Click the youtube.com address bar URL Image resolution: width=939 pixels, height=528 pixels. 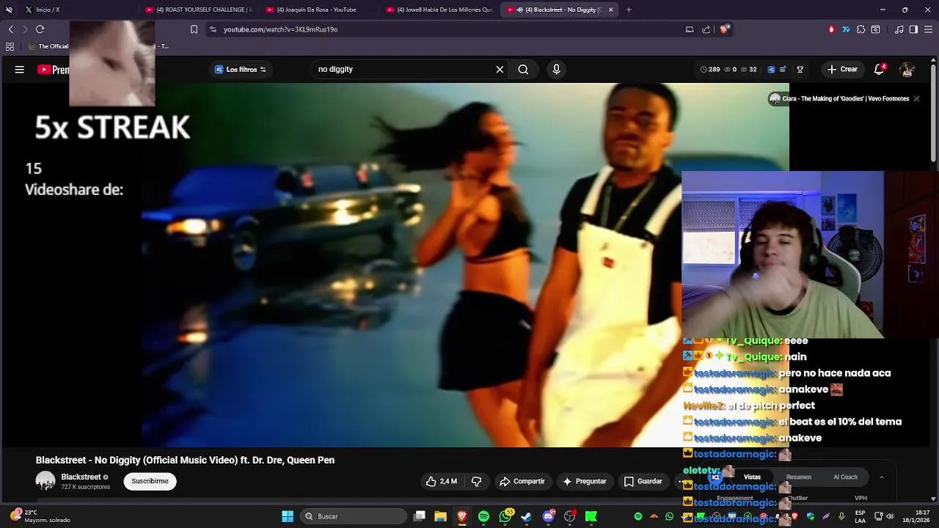pos(280,29)
